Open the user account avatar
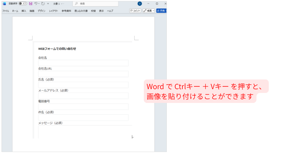Viewport: 306px width, 153px height. click(x=140, y=3)
